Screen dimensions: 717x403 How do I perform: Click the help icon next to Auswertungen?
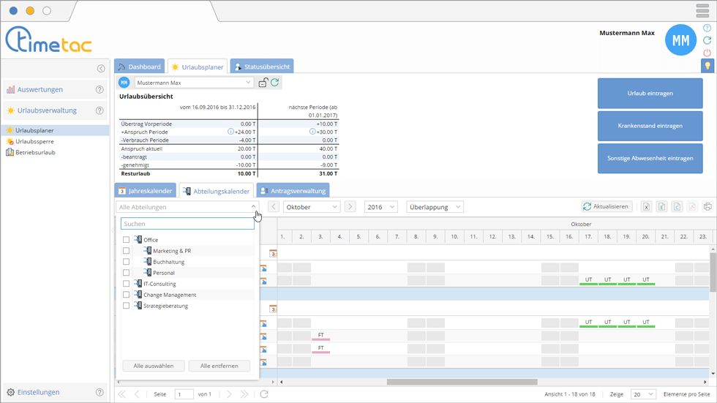[100, 90]
